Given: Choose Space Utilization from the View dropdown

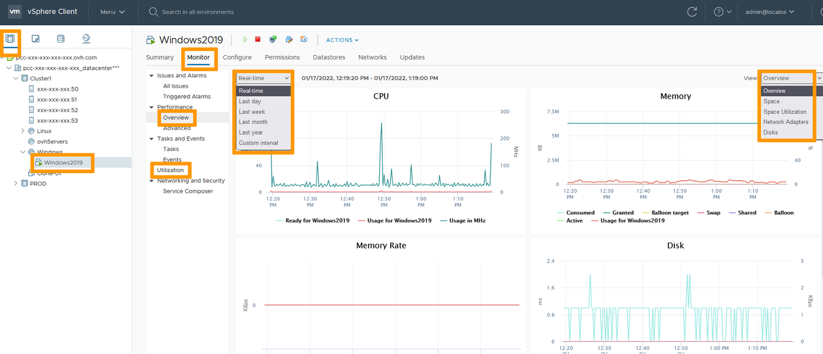Looking at the screenshot, I should click(x=785, y=112).
